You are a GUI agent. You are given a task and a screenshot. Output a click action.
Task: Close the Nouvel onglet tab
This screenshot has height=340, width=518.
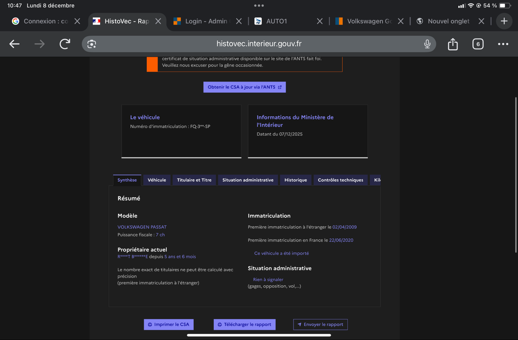tap(481, 21)
